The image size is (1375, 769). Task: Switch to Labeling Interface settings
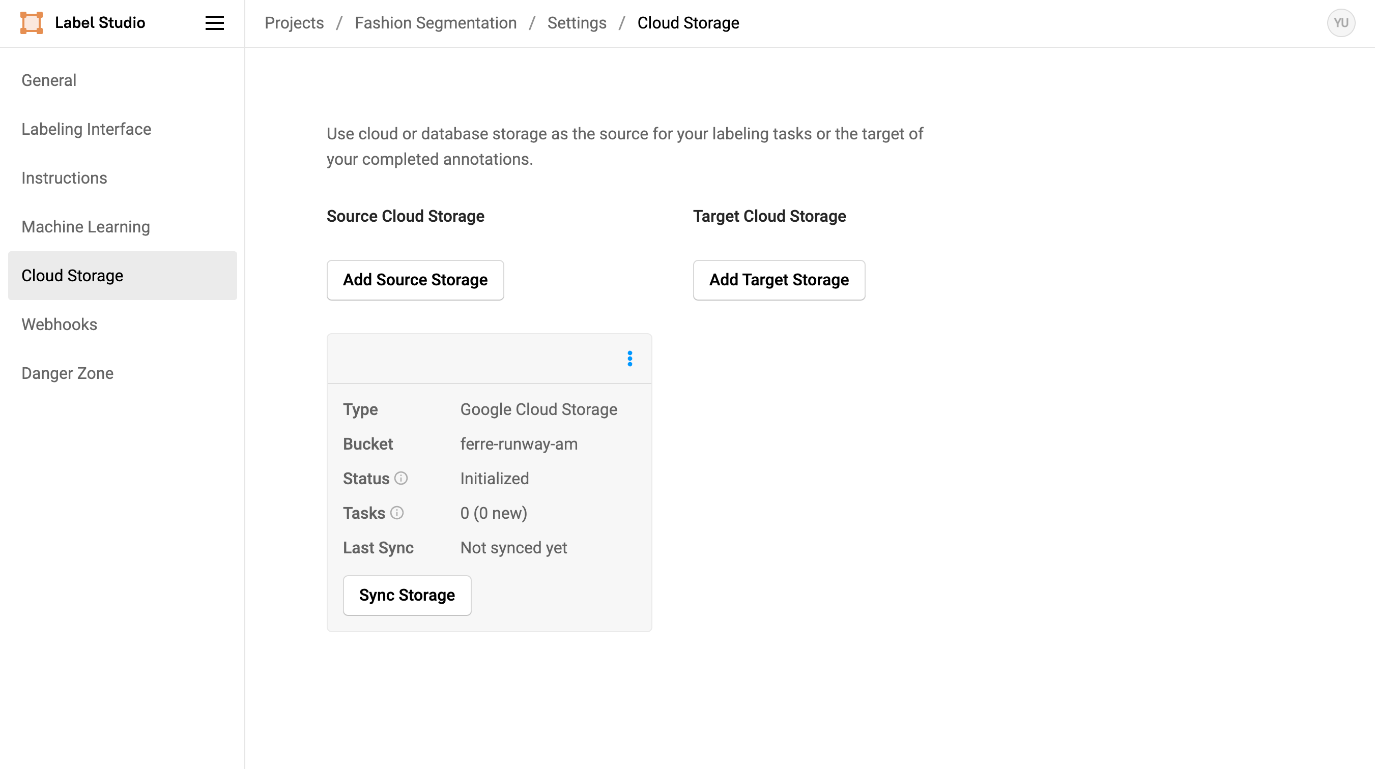point(86,129)
